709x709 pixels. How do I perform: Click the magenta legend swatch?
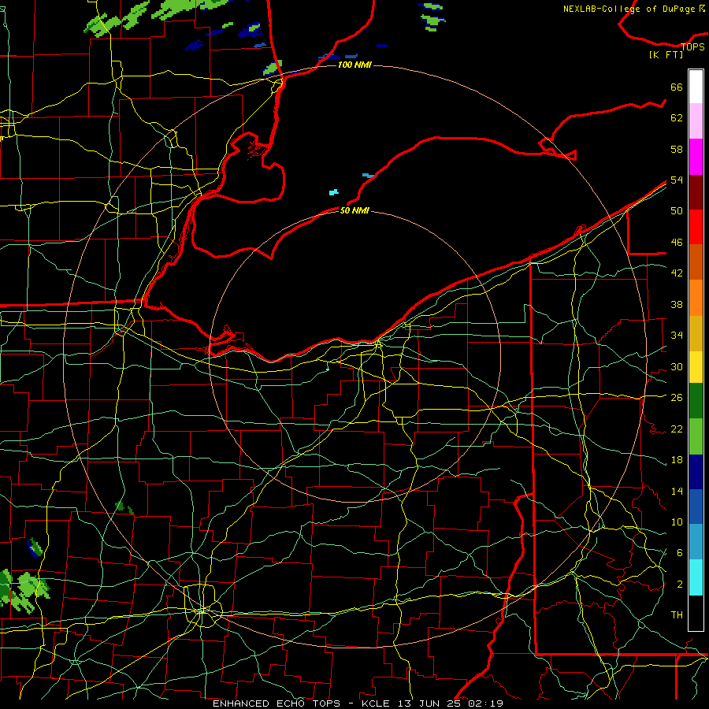[696, 157]
